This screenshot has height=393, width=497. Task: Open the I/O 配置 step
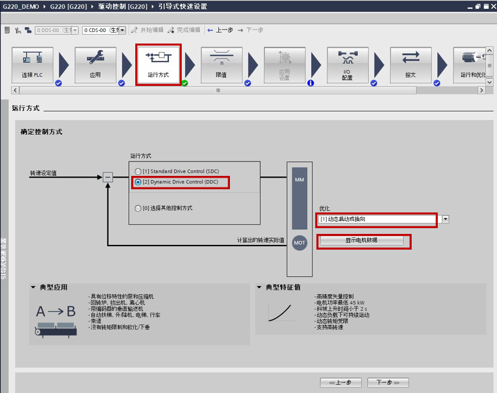[x=347, y=64]
